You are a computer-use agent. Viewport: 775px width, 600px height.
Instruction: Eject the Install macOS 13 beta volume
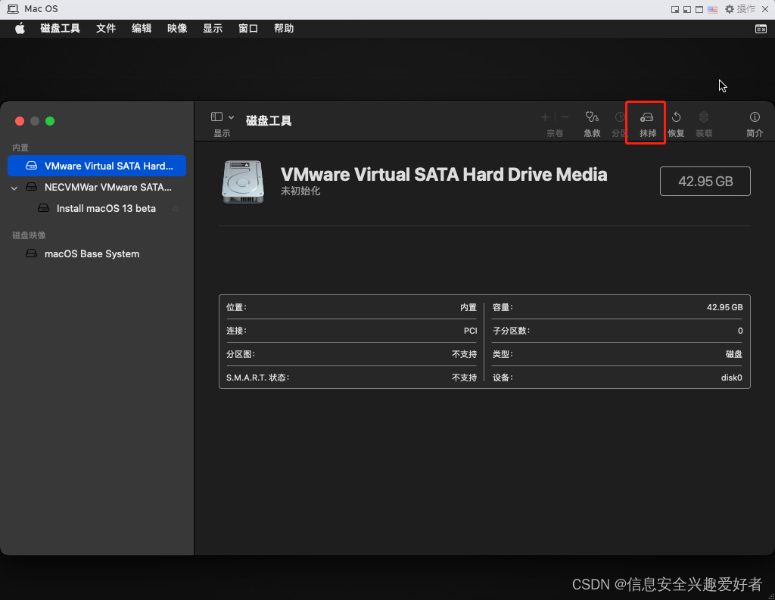coord(175,209)
